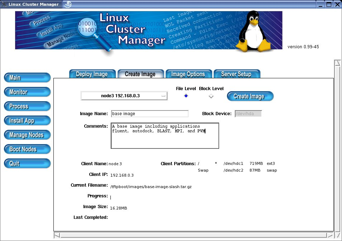This screenshot has height=241, width=342.
Task: Maximize the Linux Cluster Manager window
Action: (x=329, y=4)
